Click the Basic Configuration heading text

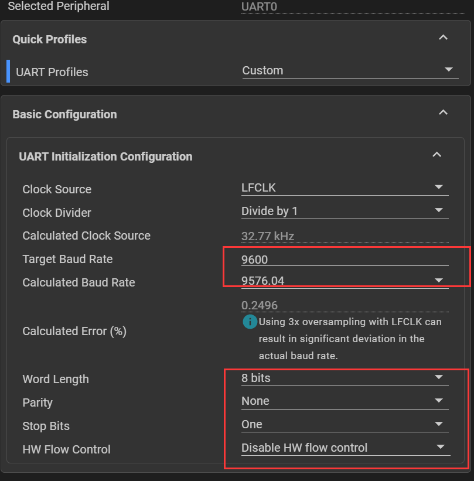[64, 114]
